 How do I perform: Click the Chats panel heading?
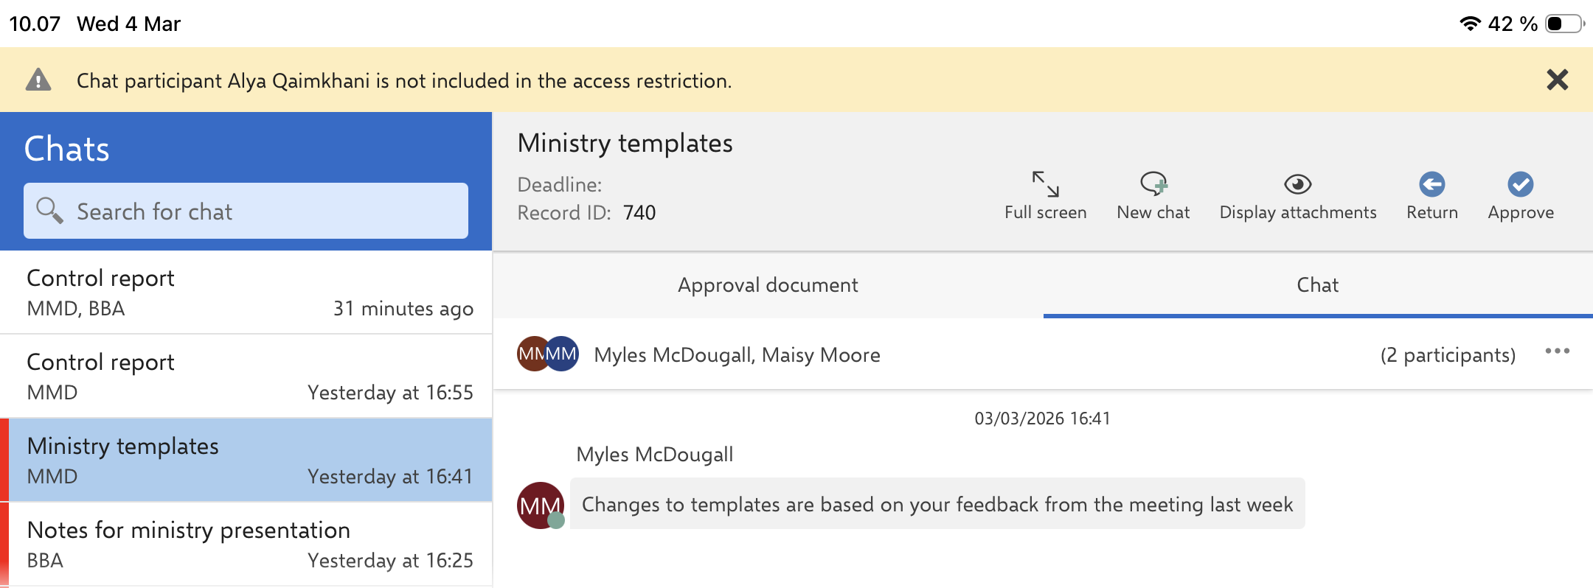66,149
